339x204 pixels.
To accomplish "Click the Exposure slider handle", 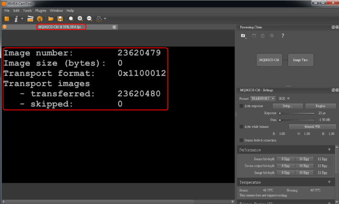I will point(279,113).
